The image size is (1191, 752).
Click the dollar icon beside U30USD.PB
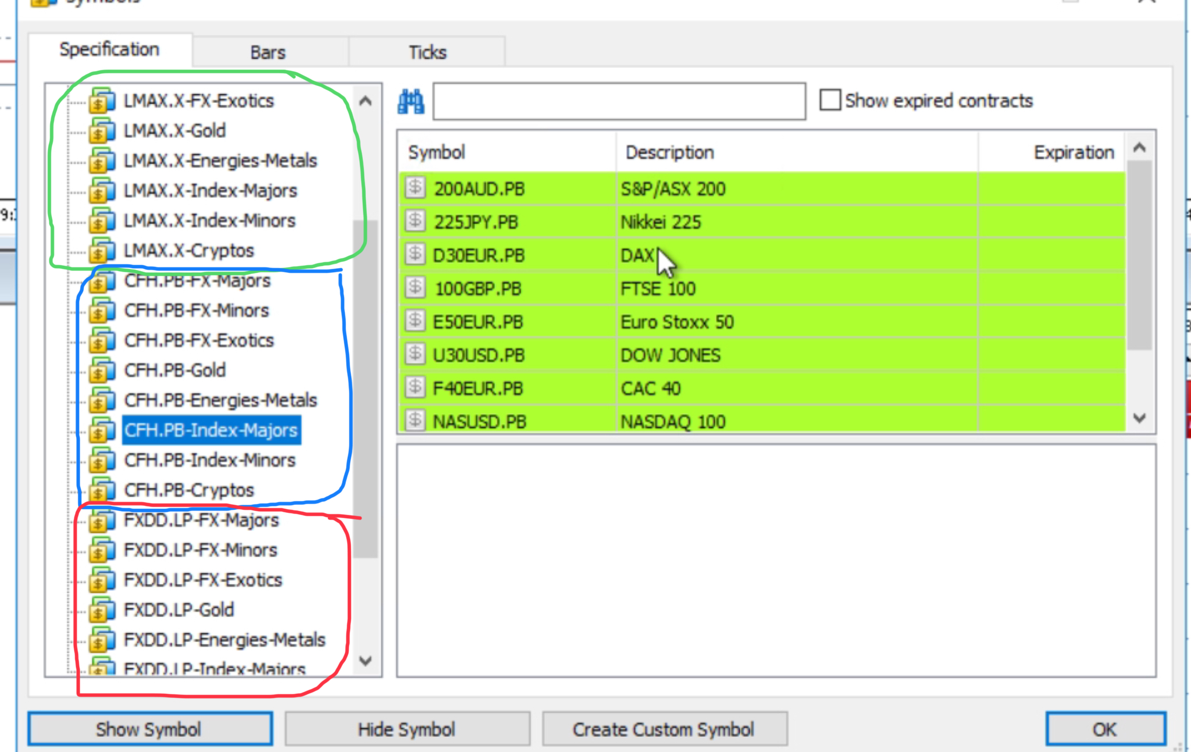415,354
